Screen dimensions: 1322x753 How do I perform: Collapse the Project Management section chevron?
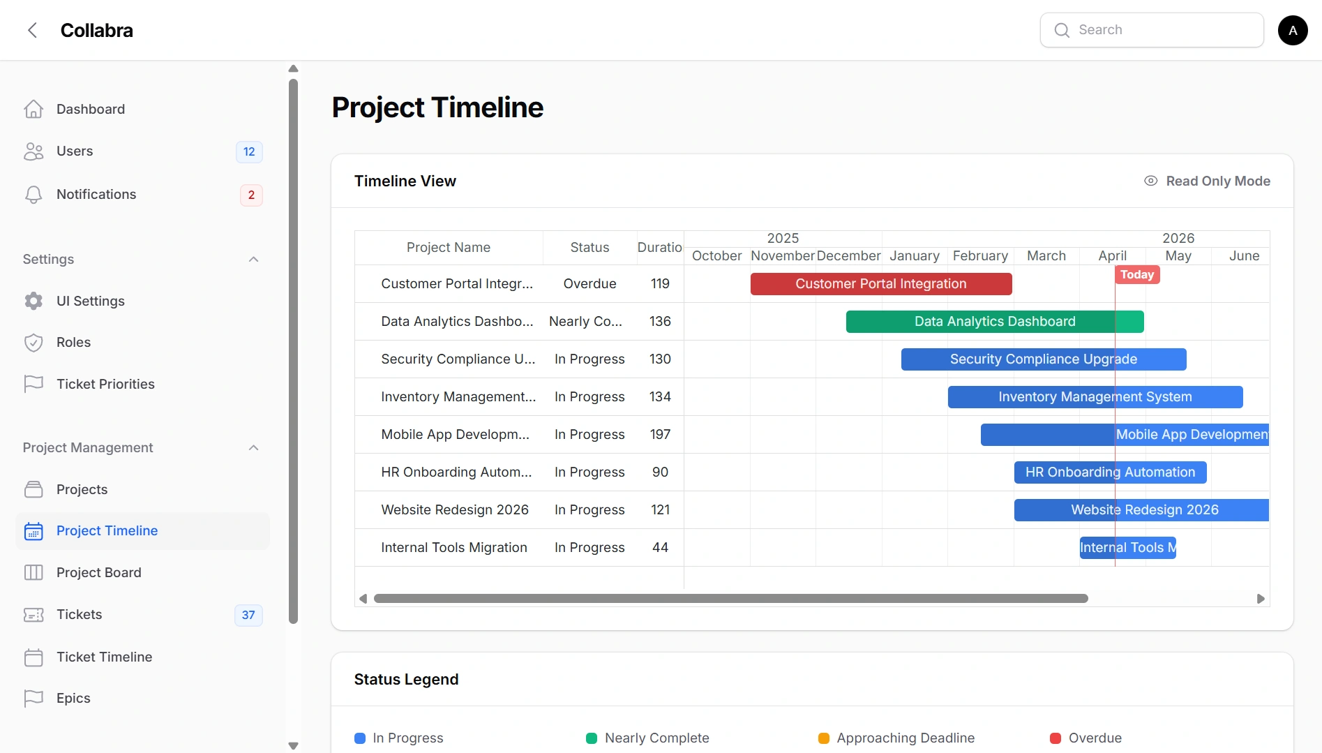coord(254,448)
